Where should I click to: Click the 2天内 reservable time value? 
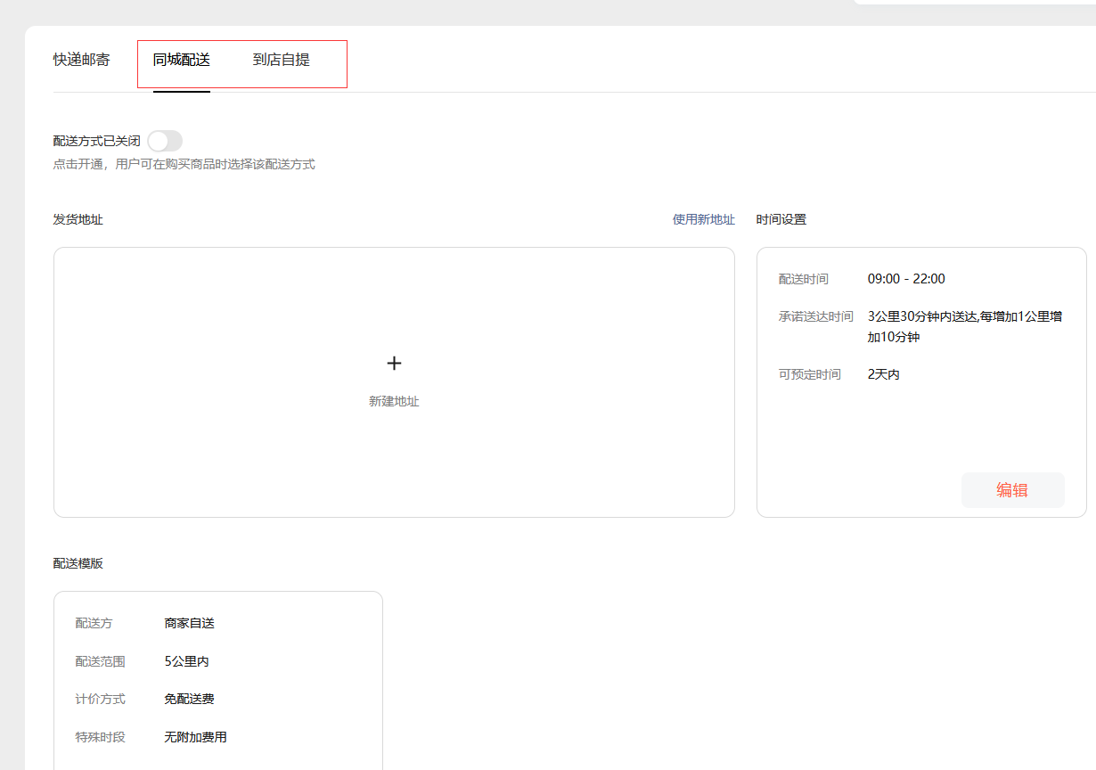coord(883,374)
